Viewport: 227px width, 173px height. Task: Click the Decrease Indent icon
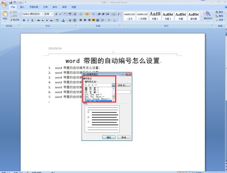tap(99, 14)
